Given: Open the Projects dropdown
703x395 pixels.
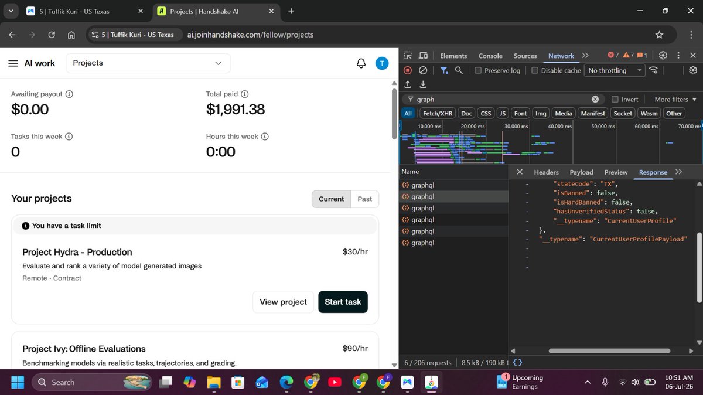Looking at the screenshot, I should (x=148, y=63).
